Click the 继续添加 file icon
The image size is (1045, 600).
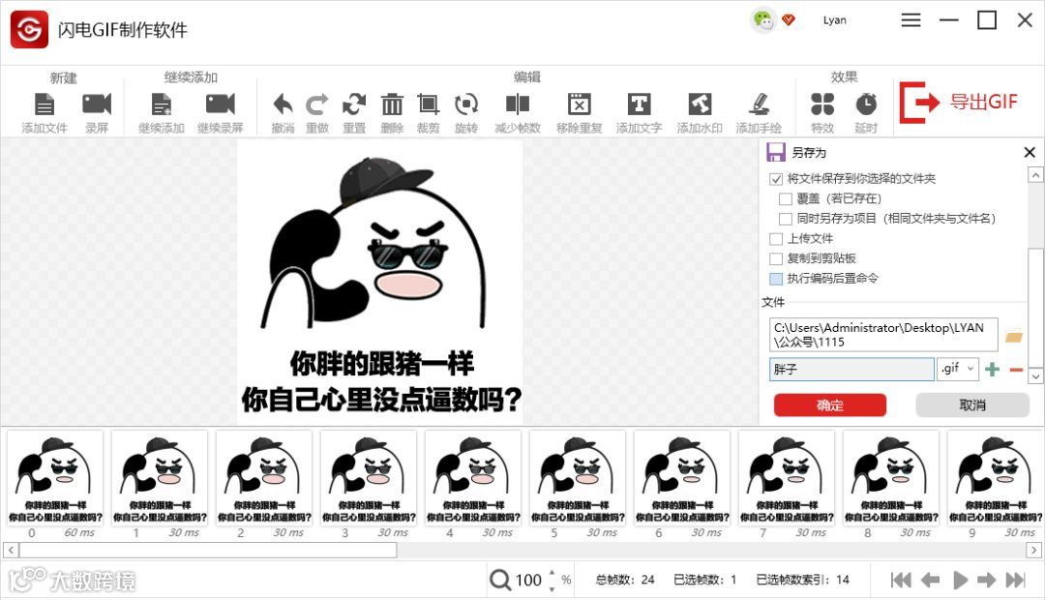pos(162,105)
